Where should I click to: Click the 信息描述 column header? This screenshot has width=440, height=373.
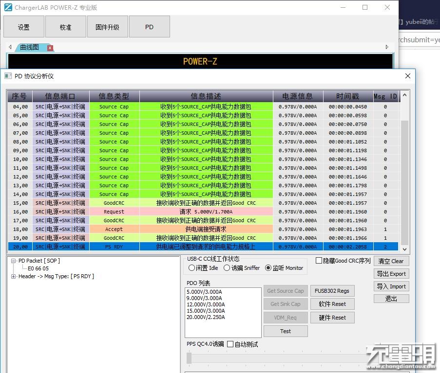click(206, 96)
